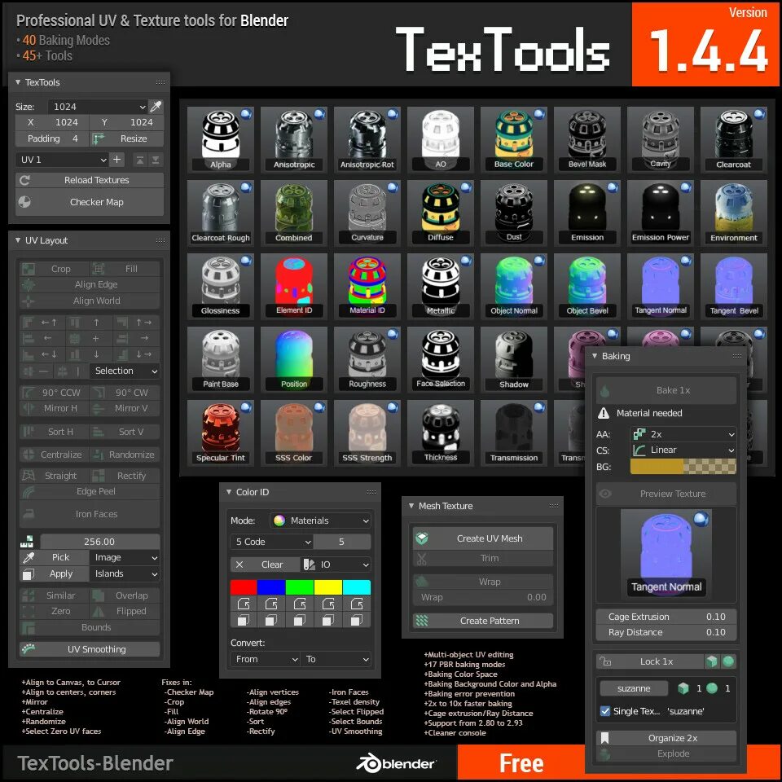Choose the Emission bake mode
Viewport: 782px width, 782px height.
pos(587,213)
